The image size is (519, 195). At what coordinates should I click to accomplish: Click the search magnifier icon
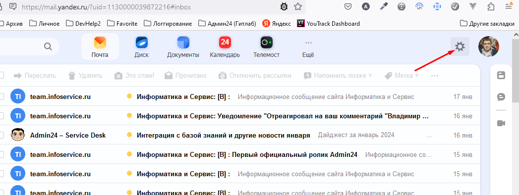pos(48,47)
